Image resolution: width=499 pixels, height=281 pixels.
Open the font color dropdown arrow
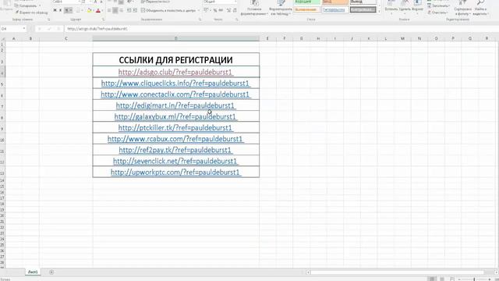[102, 10]
